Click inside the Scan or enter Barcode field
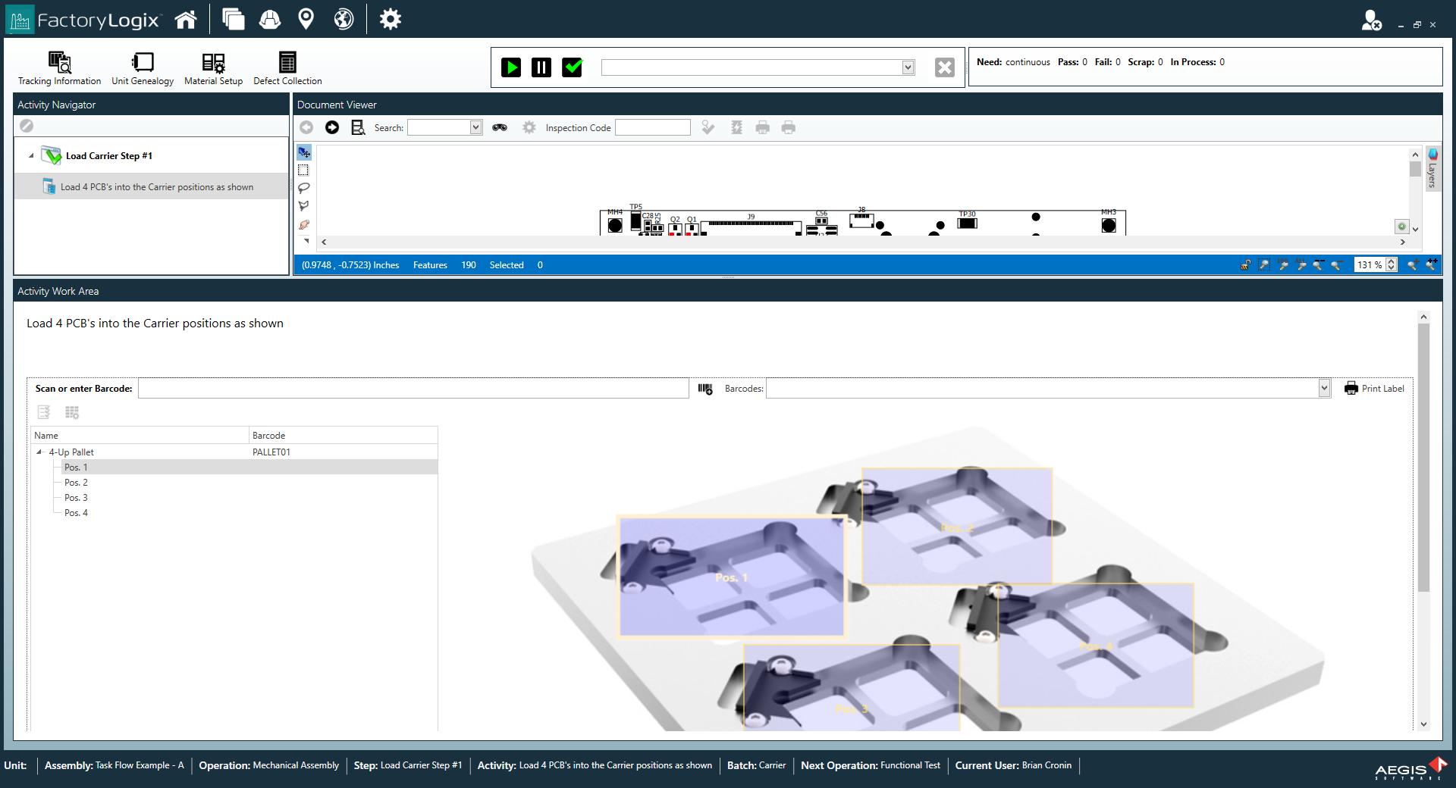Screen dimensions: 1456x788 click(413, 388)
